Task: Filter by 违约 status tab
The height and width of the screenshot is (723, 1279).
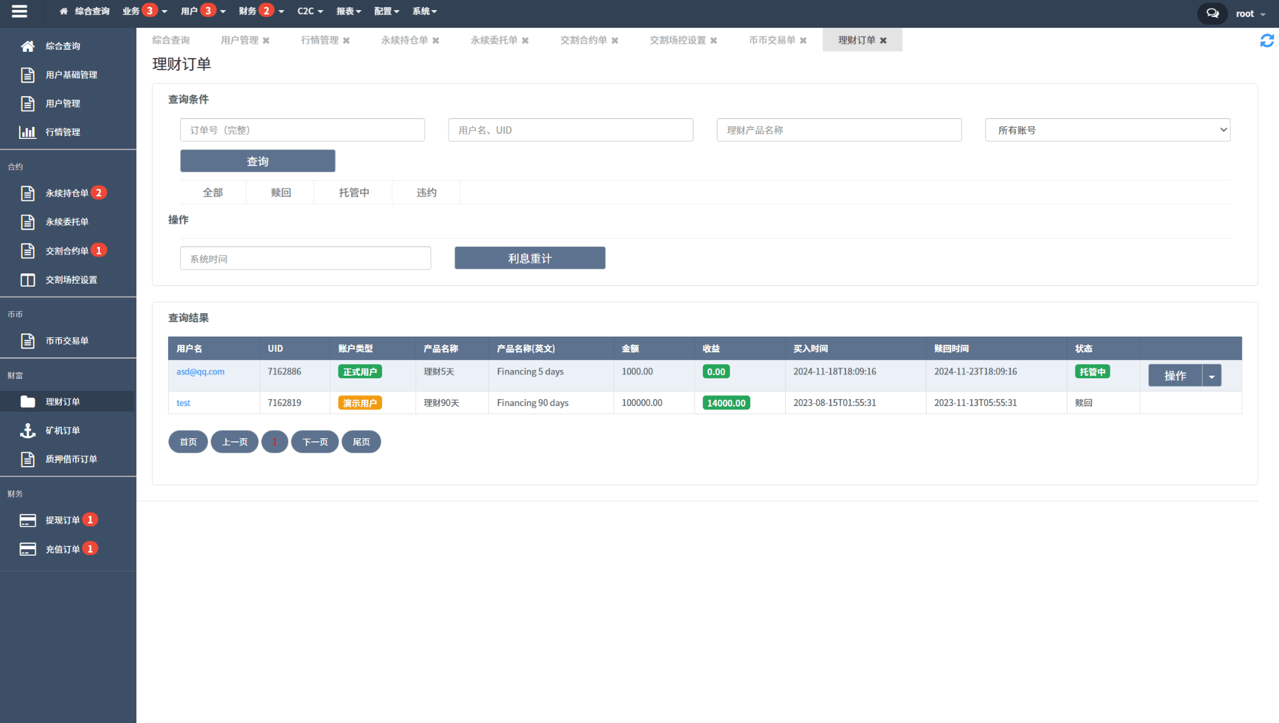Action: [426, 193]
